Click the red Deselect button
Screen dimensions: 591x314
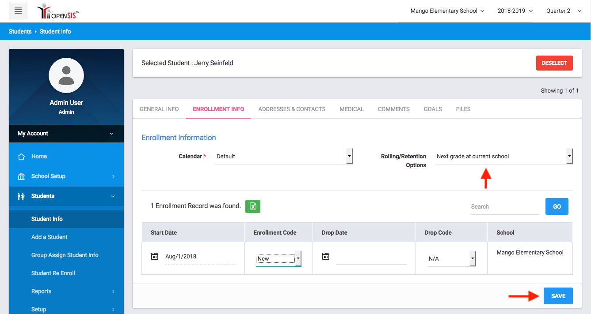click(554, 63)
